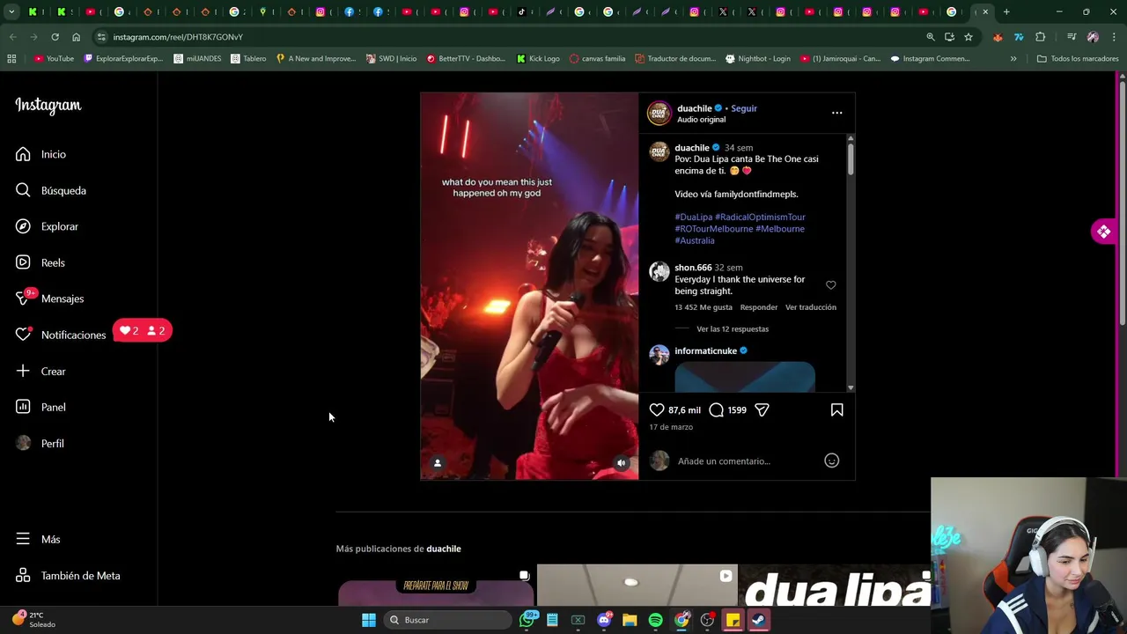1127x634 pixels.
Task: Save the reel with the bookmark icon
Action: pyautogui.click(x=836, y=409)
